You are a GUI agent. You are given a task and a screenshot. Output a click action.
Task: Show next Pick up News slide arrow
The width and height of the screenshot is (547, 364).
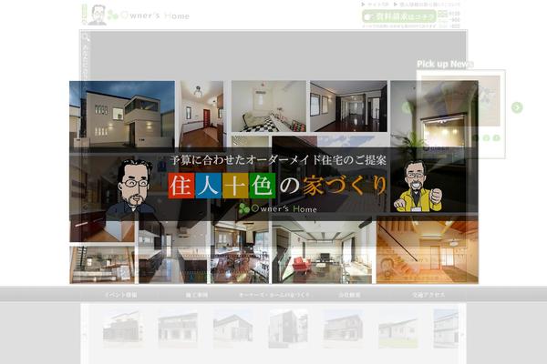coord(517,107)
